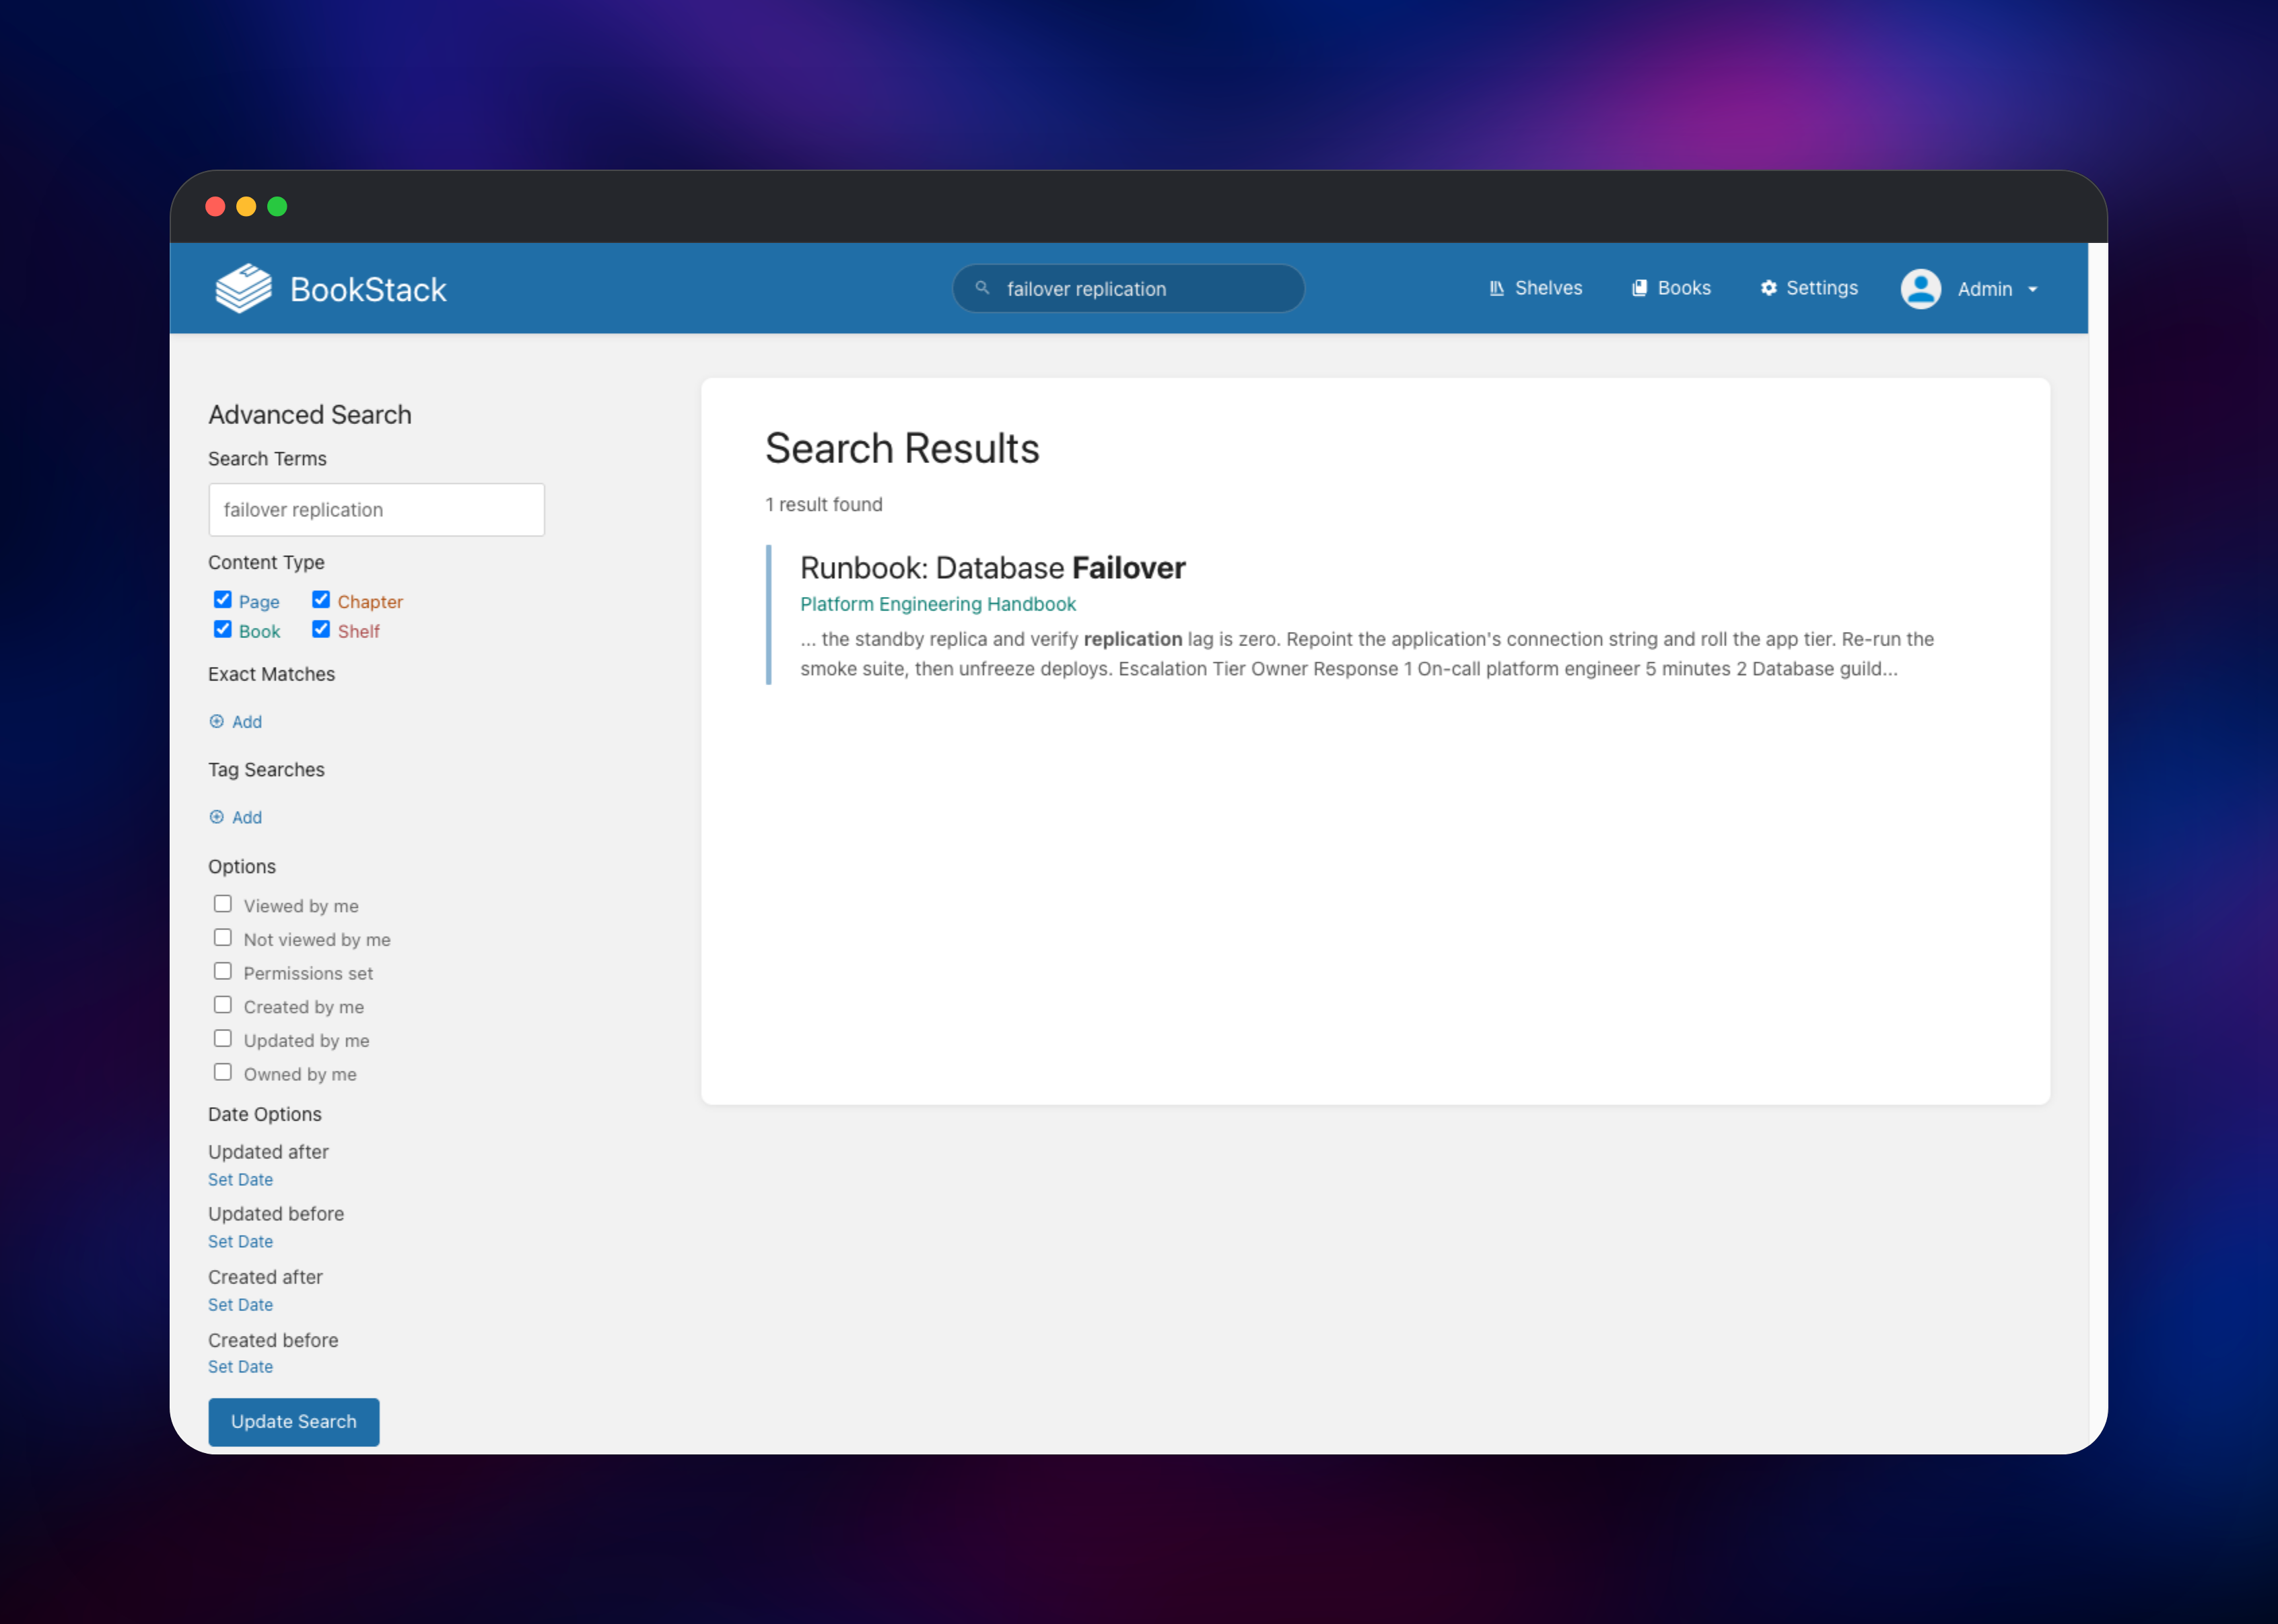Click the '1 result found' text
The height and width of the screenshot is (1624, 2278).
tap(824, 505)
